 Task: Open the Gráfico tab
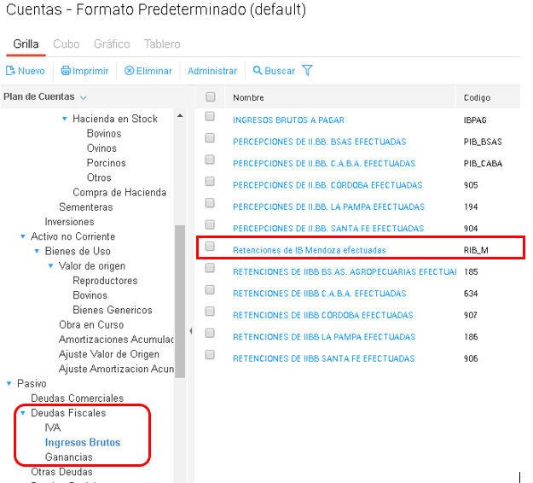(112, 44)
